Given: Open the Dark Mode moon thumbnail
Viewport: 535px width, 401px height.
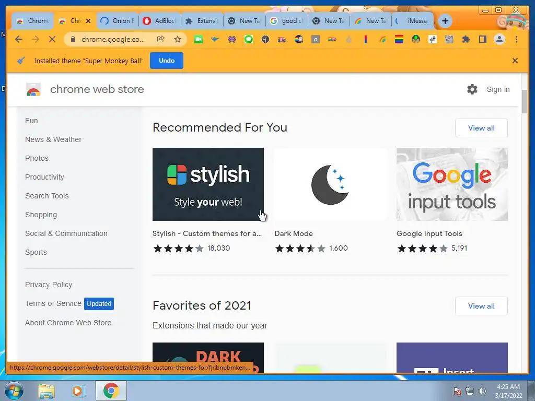Looking at the screenshot, I should coord(330,184).
